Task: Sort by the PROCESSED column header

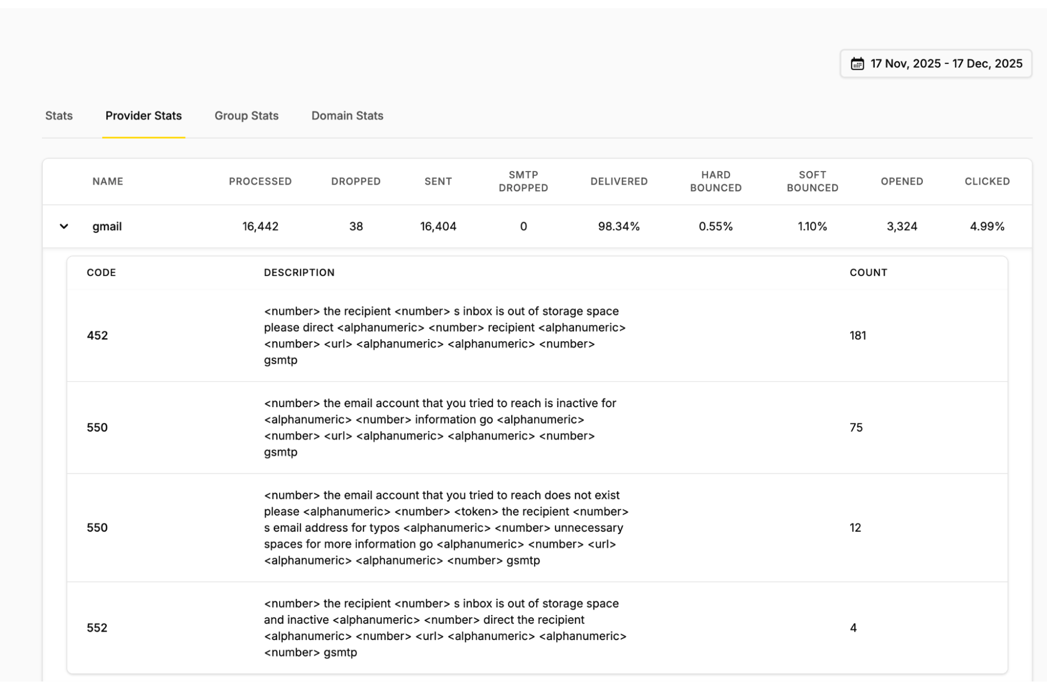Action: point(260,181)
